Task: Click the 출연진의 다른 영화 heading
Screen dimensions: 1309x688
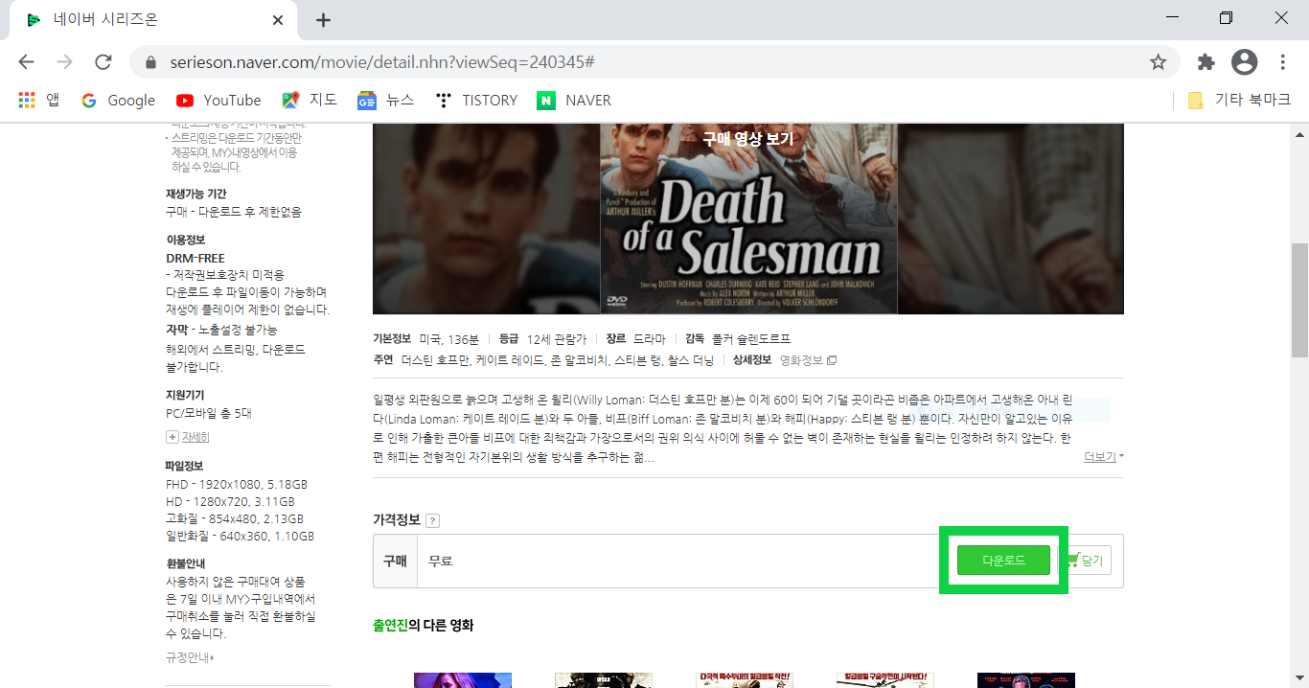Action: click(x=423, y=626)
